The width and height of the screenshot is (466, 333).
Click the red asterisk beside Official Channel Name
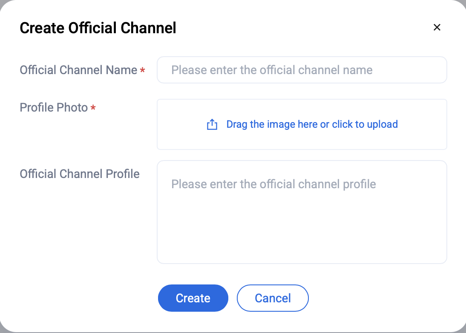click(143, 71)
